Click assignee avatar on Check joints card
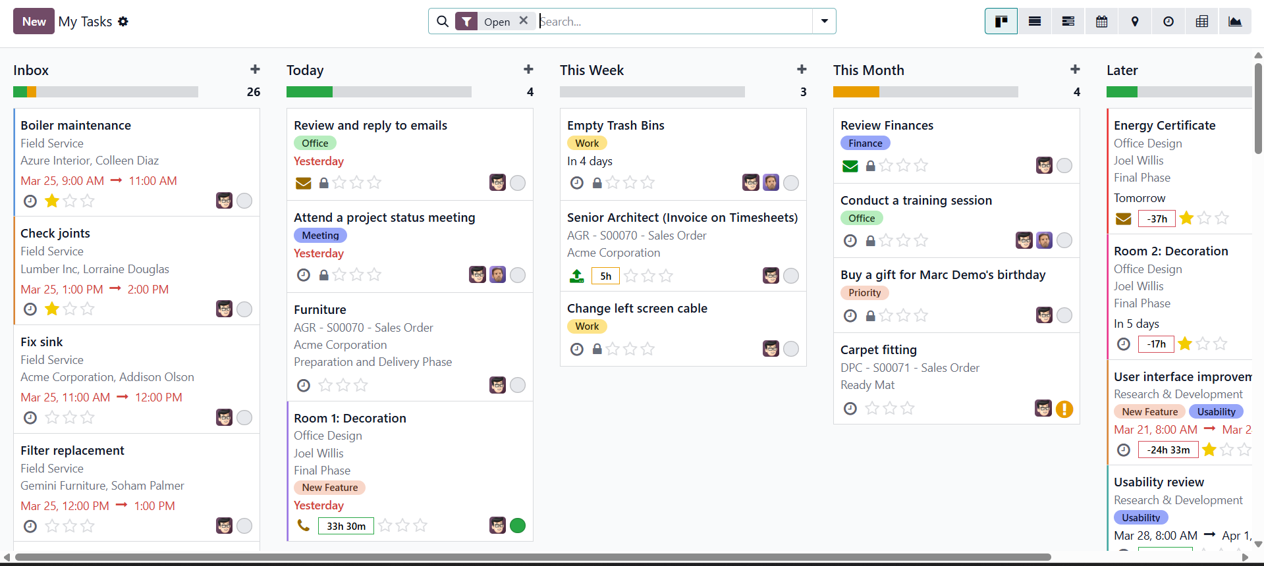 pyautogui.click(x=224, y=309)
